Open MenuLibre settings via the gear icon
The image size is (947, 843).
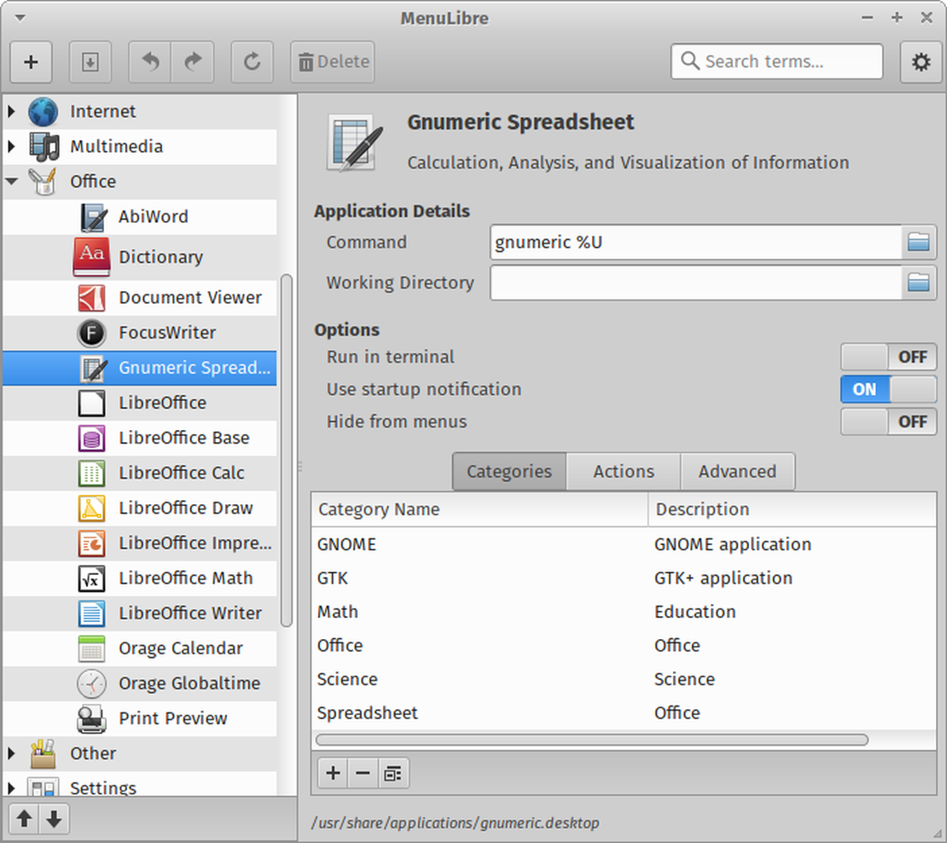tap(921, 61)
